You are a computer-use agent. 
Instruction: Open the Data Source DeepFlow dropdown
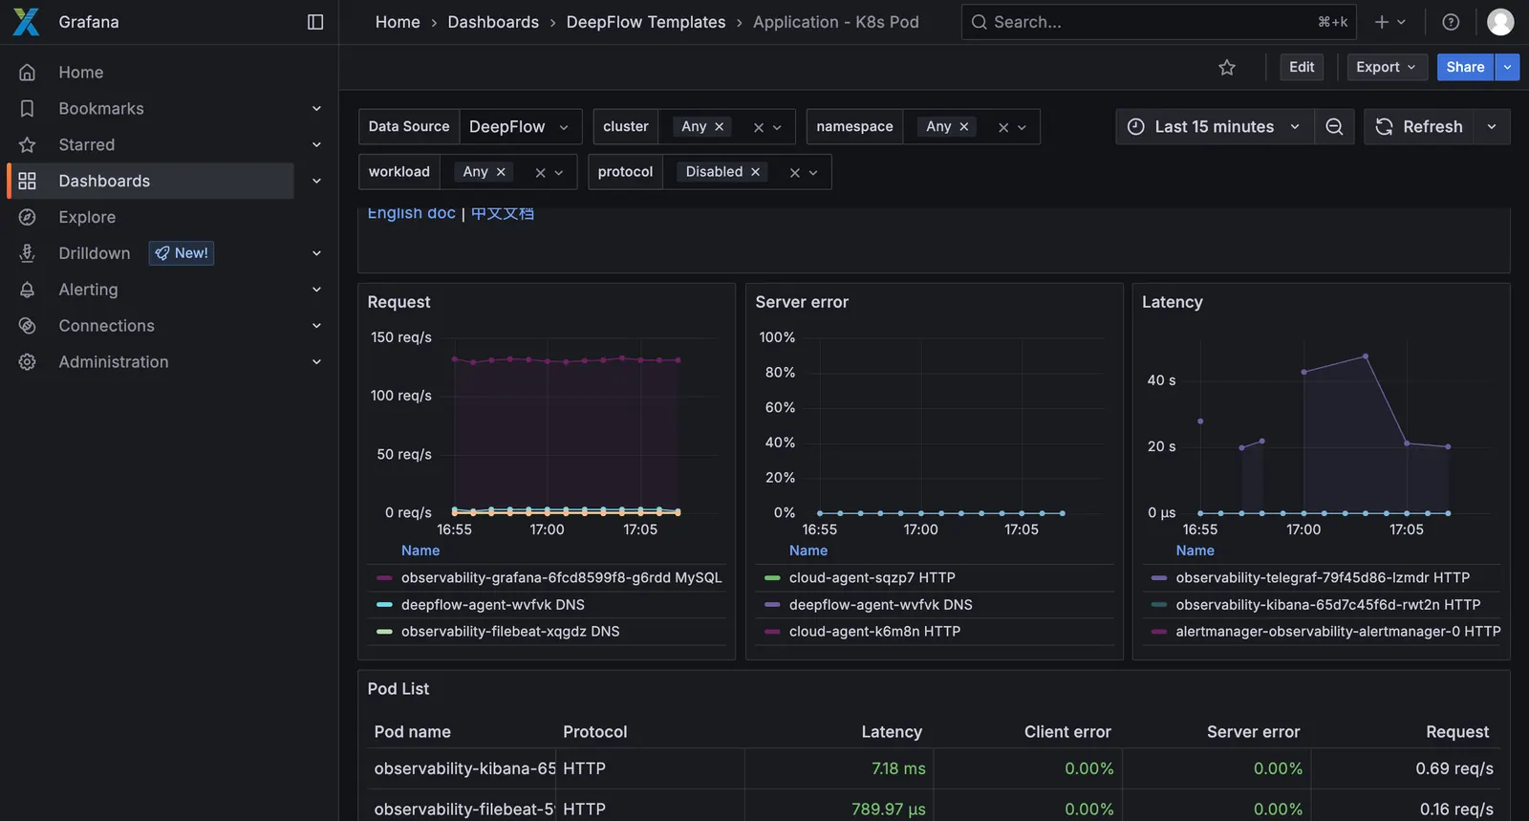click(520, 127)
